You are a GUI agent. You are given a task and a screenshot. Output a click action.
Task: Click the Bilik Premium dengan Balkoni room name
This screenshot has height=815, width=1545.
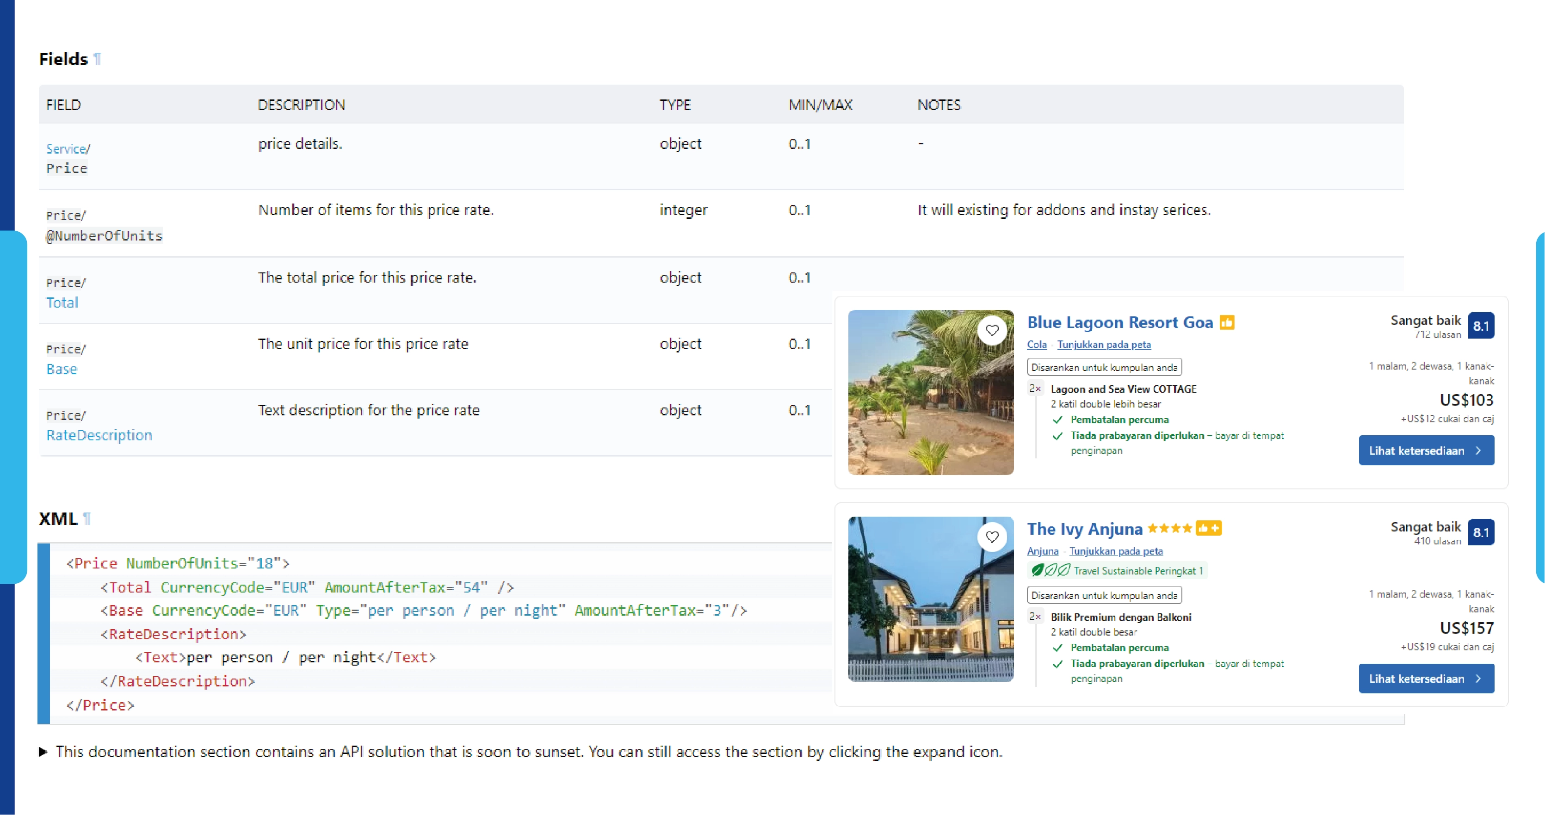point(1121,617)
